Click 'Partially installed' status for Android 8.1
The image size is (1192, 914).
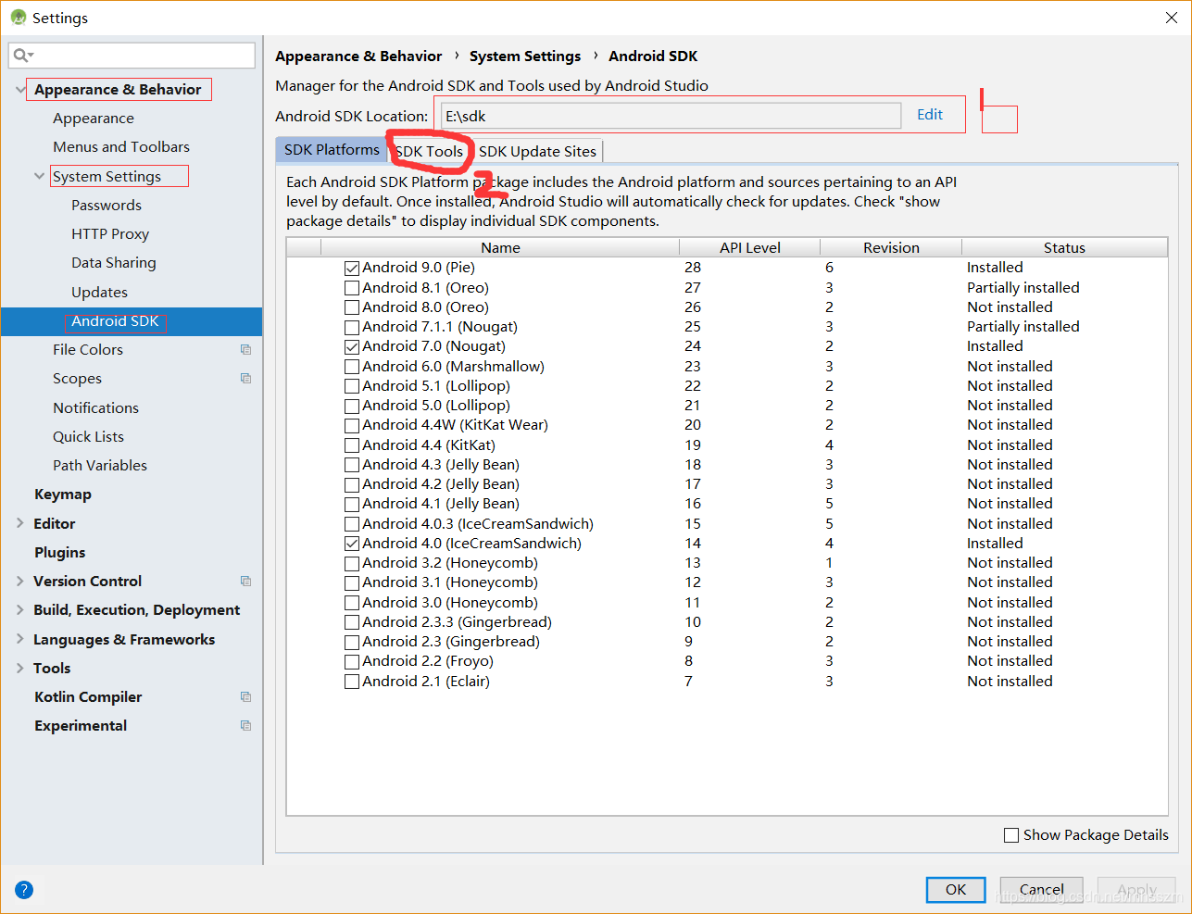pos(1023,288)
